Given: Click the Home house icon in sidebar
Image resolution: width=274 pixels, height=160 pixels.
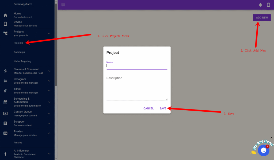Looking at the screenshot, I should 5,15.
